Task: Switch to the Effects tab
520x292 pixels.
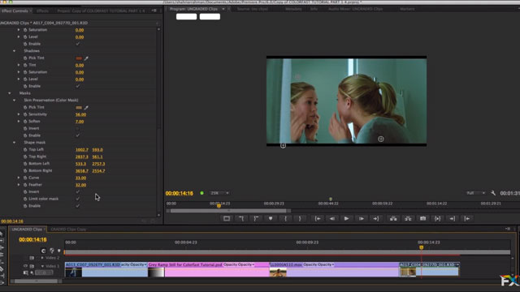Action: point(42,11)
